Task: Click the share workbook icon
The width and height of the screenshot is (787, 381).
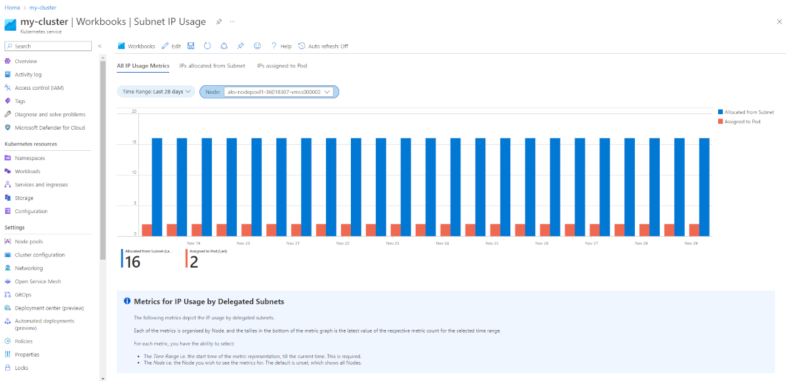Action: tap(224, 46)
